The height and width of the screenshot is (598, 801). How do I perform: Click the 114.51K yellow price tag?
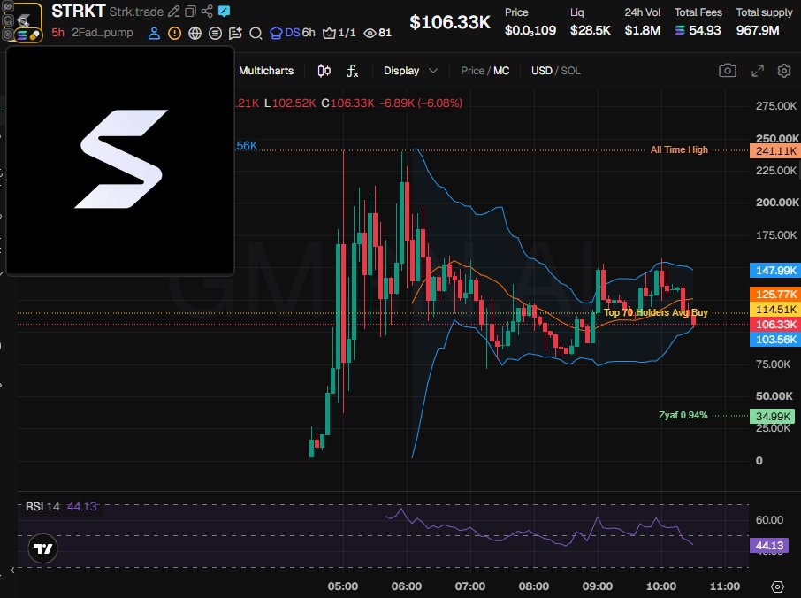[775, 310]
